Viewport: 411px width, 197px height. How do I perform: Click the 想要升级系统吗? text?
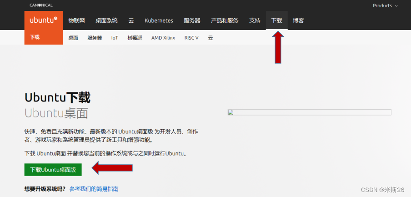45,189
